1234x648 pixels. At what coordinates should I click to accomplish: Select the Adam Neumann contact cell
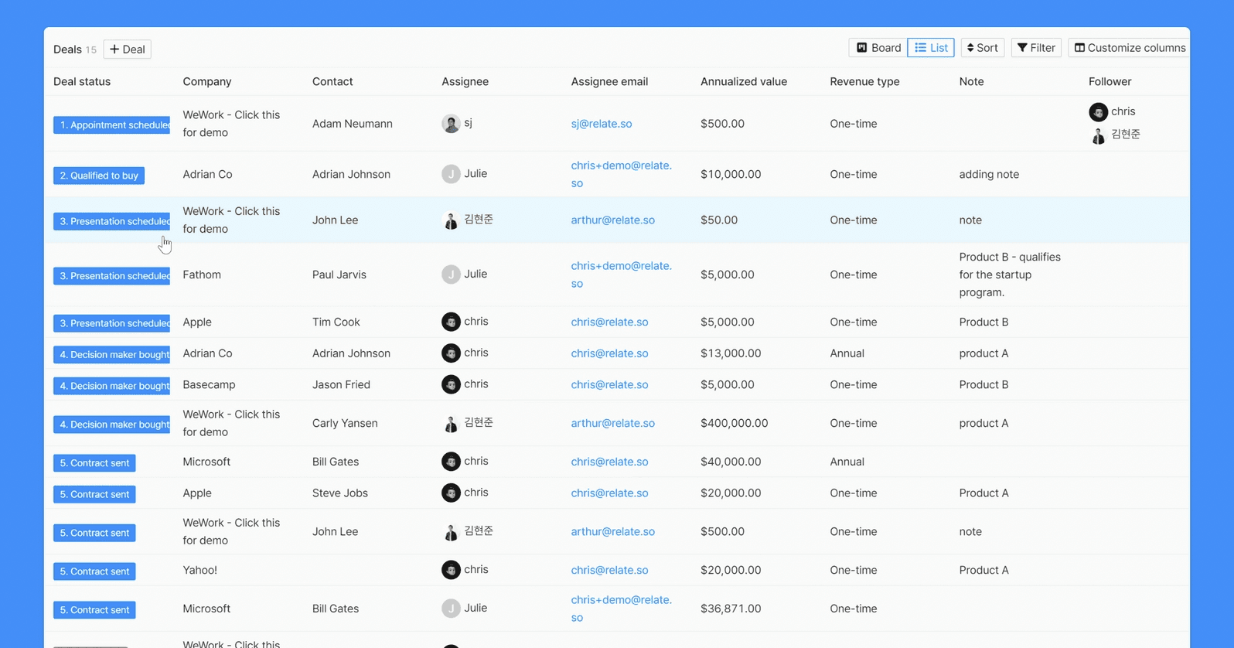[353, 124]
